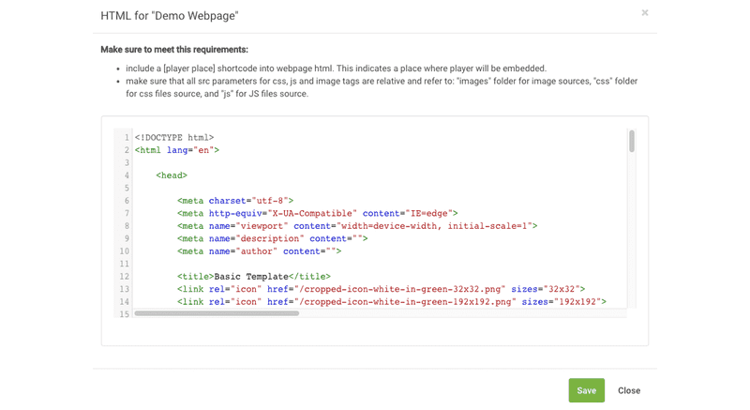This screenshot has width=750, height=410.
Task: Click the meta author tag line
Action: pyautogui.click(x=260, y=251)
